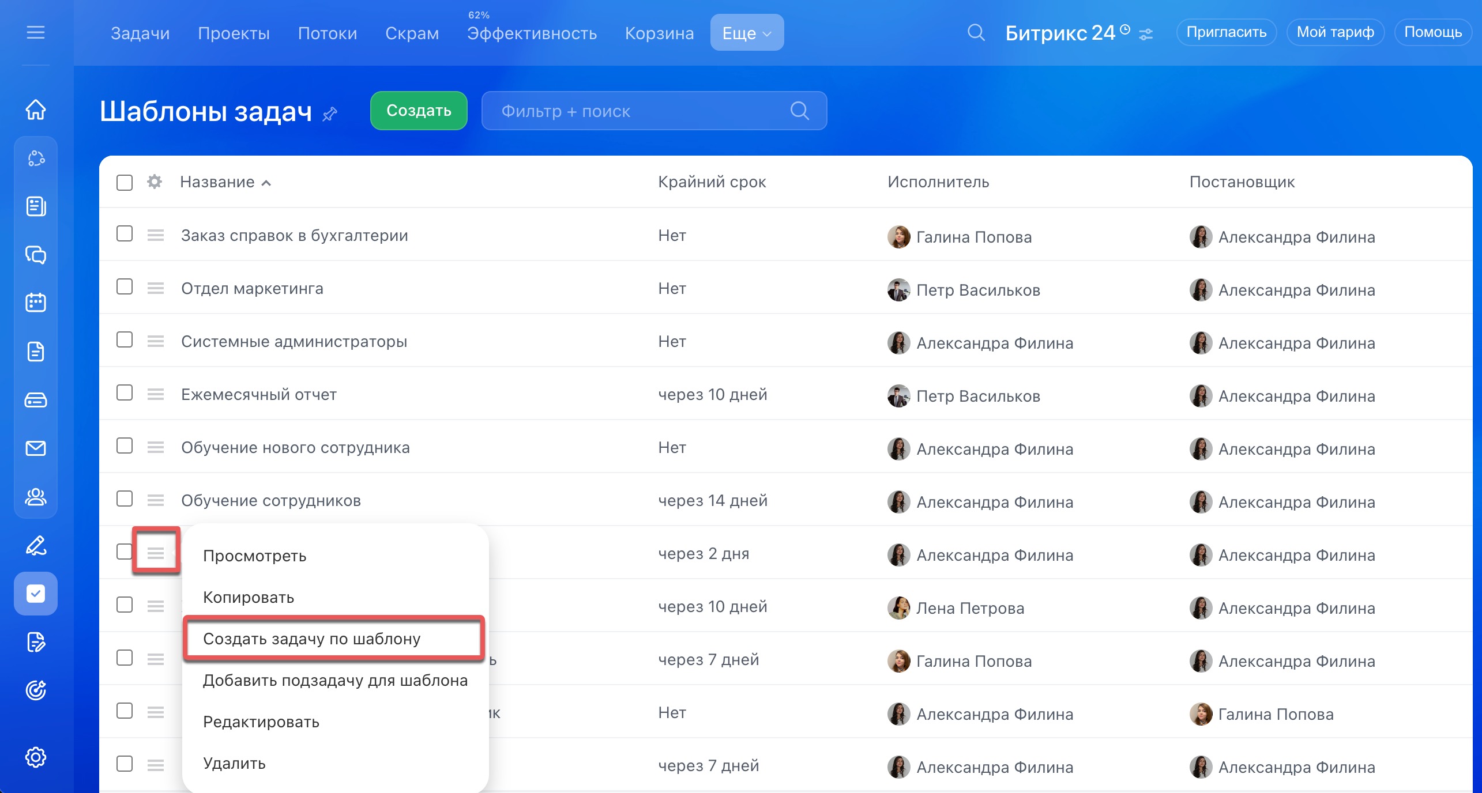This screenshot has width=1482, height=793.
Task: Click the sliders icon next to Битрикс 24
Action: coord(1146,34)
